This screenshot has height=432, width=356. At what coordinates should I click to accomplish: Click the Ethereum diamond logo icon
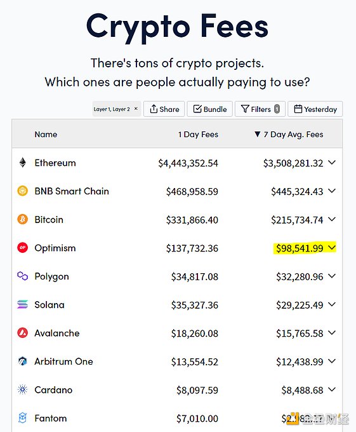pyautogui.click(x=23, y=163)
